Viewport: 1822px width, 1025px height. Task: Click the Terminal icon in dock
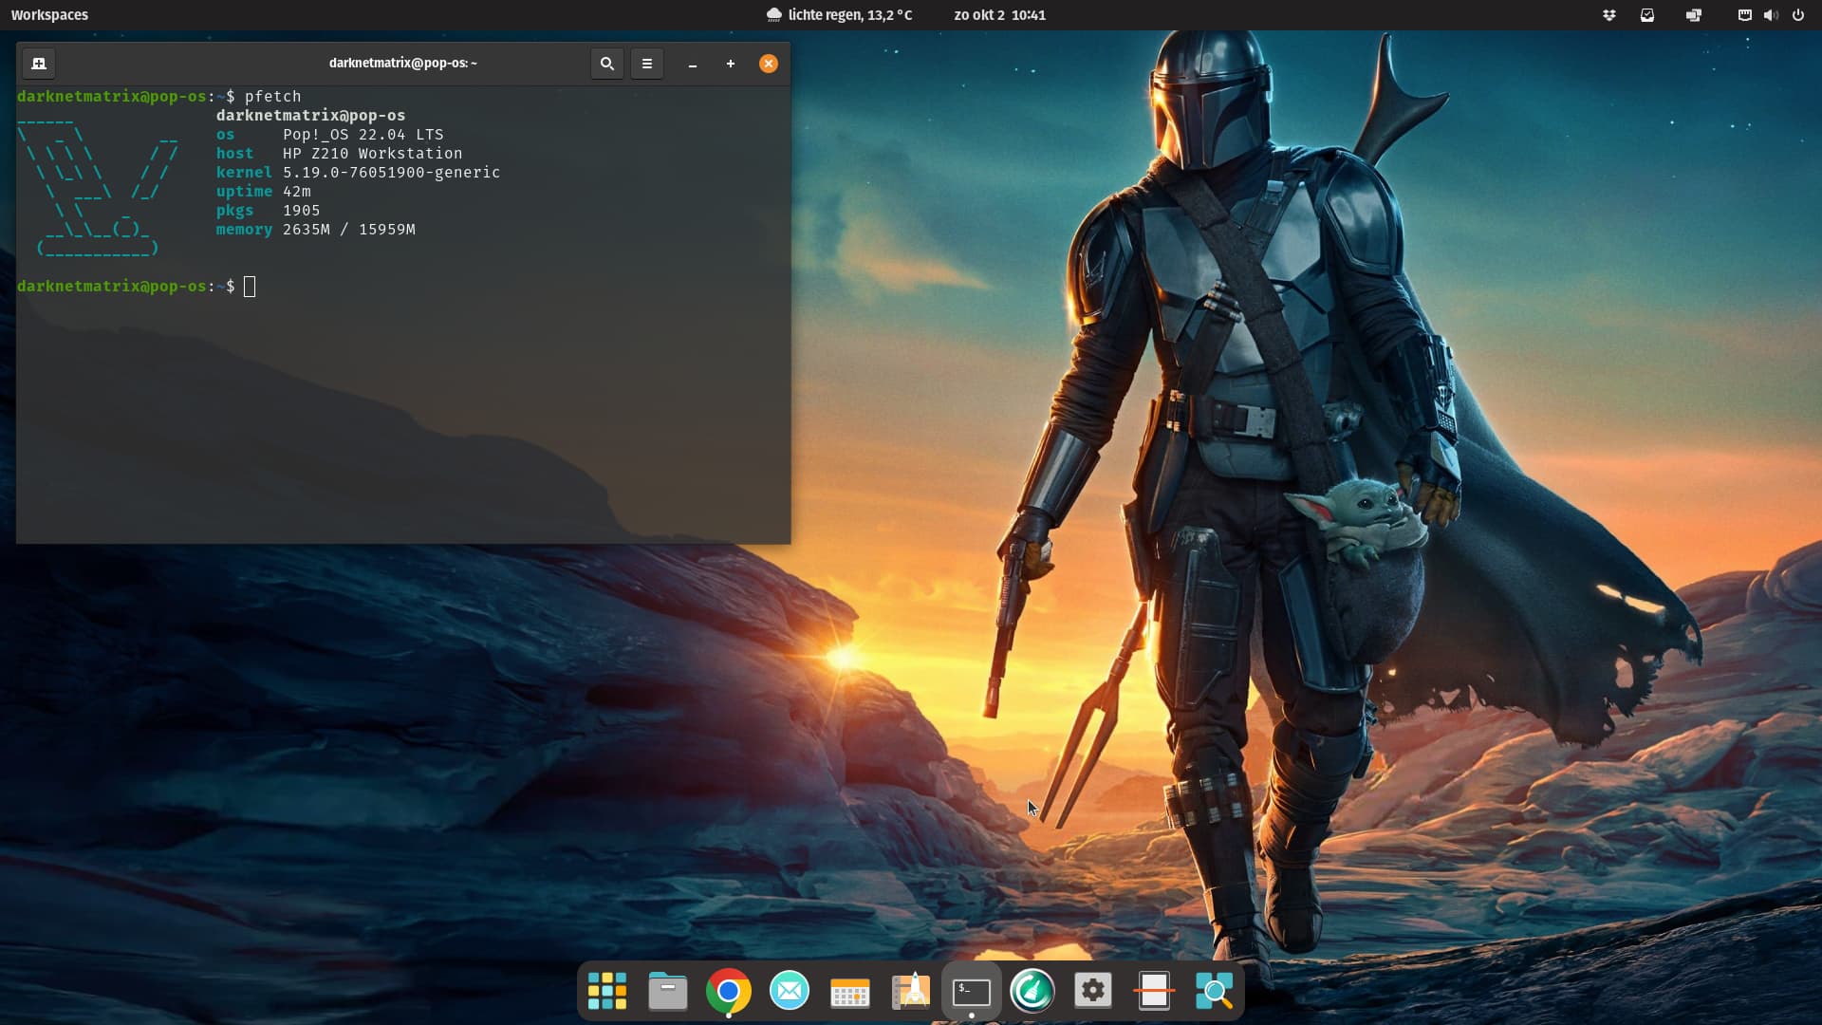point(972,991)
